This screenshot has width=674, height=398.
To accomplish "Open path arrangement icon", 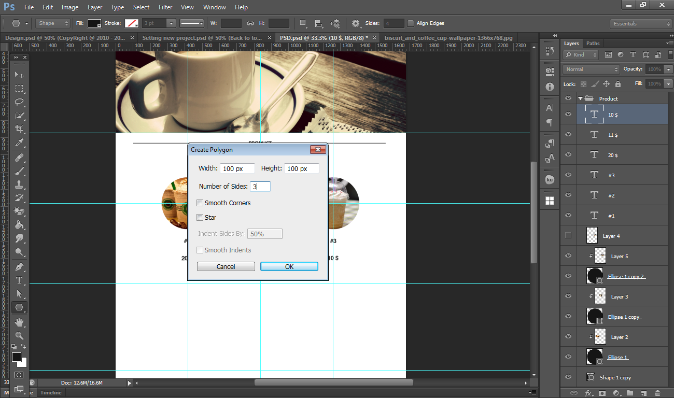I will point(335,23).
